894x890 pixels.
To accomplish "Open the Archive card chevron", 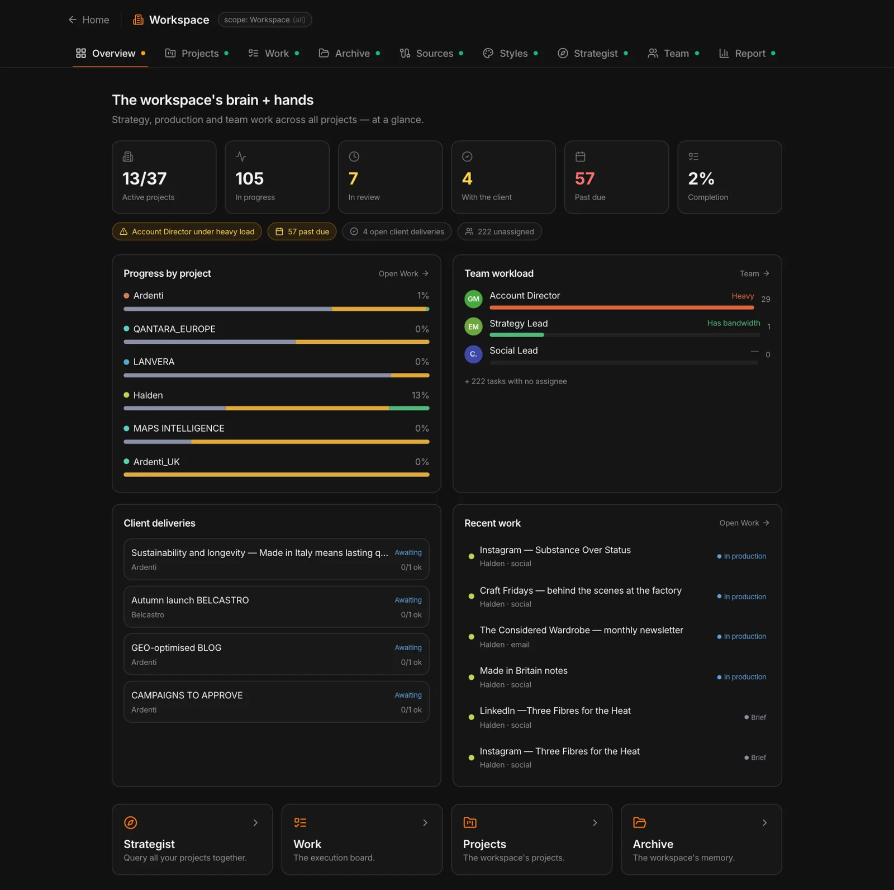I will pos(764,822).
